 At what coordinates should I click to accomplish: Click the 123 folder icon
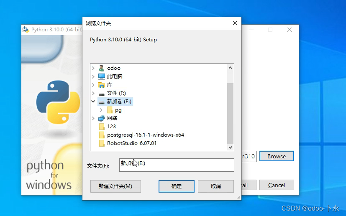pos(102,127)
